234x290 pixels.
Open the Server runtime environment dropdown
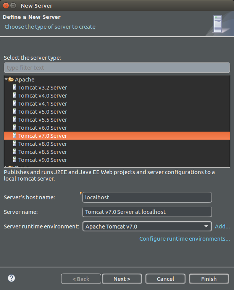tap(147, 226)
